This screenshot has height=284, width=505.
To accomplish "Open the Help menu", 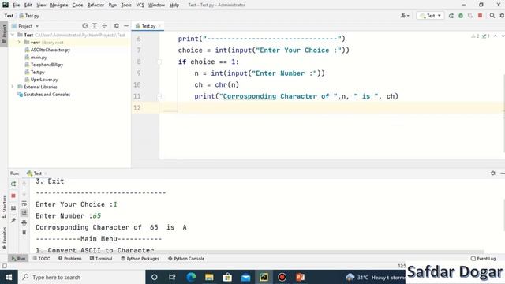I will [174, 6].
